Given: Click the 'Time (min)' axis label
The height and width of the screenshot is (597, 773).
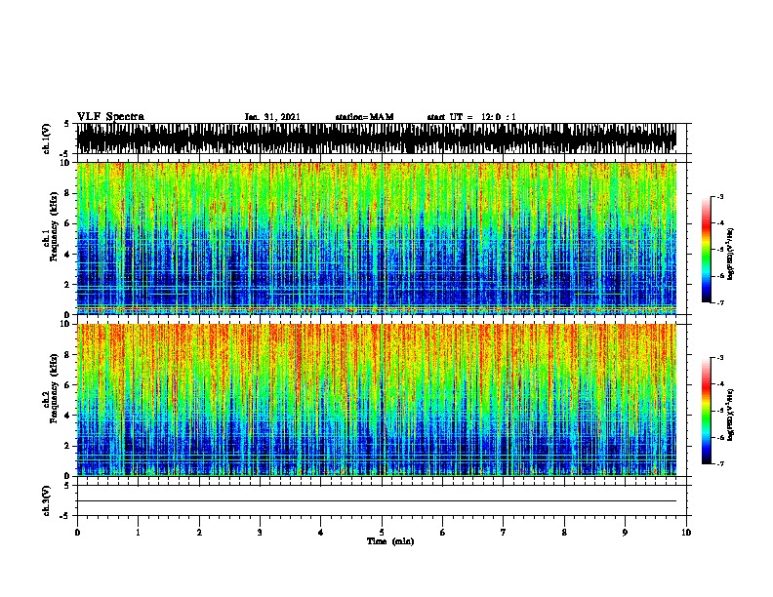Looking at the screenshot, I should pyautogui.click(x=390, y=541).
